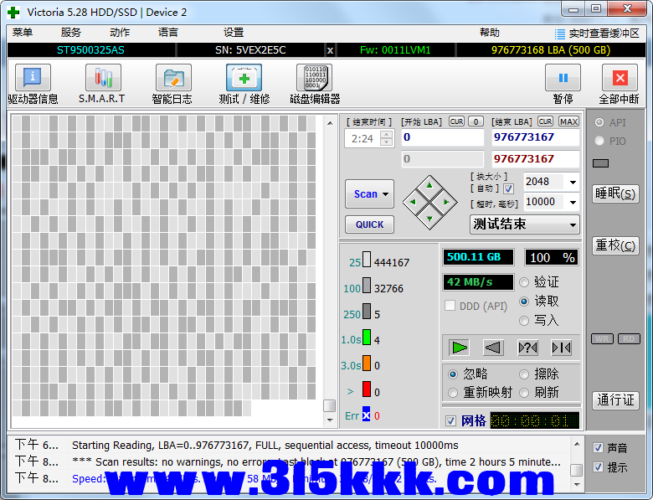Screen dimensions: 653x500
Task: Toggle the 提示 hints checkbox
Action: coord(598,466)
